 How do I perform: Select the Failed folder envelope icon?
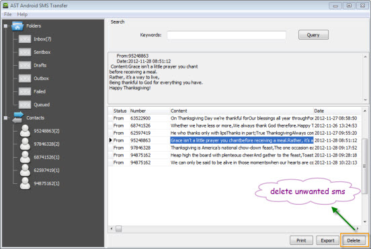click(25, 91)
